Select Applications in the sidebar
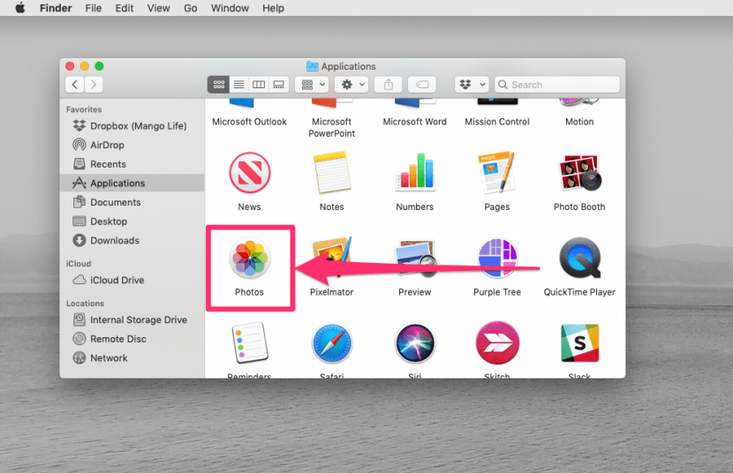Viewport: 733px width, 473px height. [x=132, y=183]
